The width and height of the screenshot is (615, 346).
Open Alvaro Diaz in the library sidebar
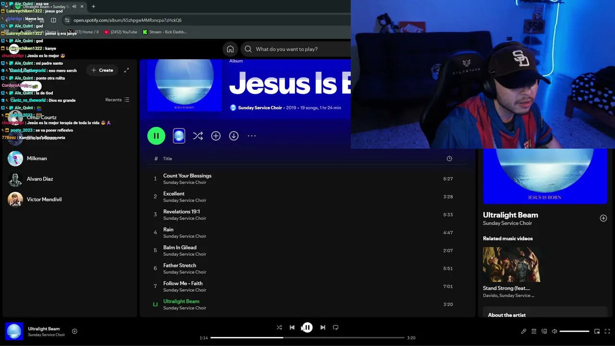[70, 179]
